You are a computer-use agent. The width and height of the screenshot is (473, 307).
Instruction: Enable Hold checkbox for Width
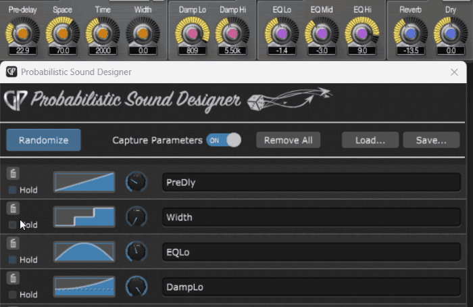pos(12,225)
